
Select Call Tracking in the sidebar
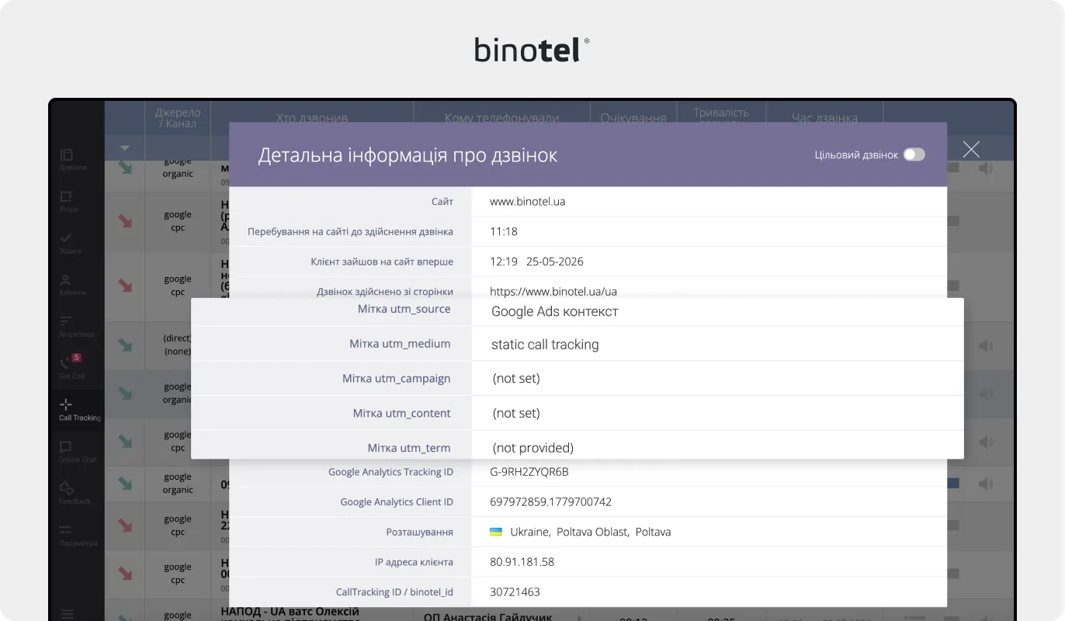pos(79,410)
